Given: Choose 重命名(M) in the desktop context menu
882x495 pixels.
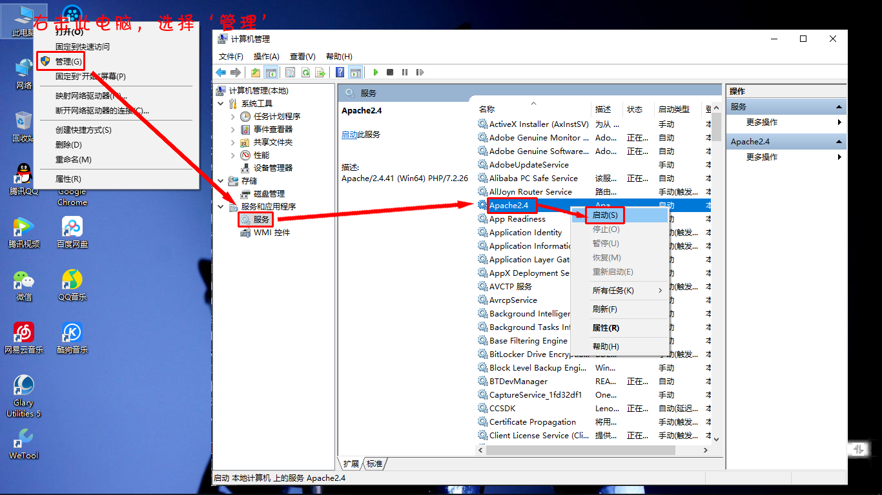Looking at the screenshot, I should click(116, 160).
